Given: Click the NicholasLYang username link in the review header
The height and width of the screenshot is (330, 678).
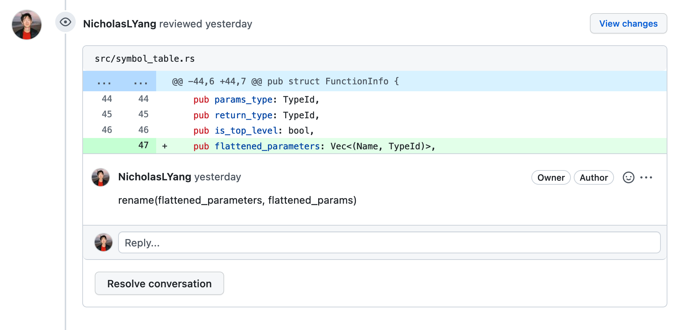Looking at the screenshot, I should click(x=120, y=23).
